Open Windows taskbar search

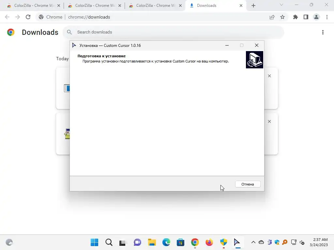(x=109, y=242)
